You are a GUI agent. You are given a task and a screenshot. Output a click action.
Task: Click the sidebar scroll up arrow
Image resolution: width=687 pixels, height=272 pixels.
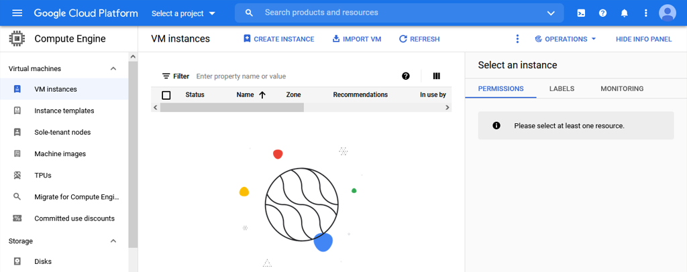tap(134, 57)
